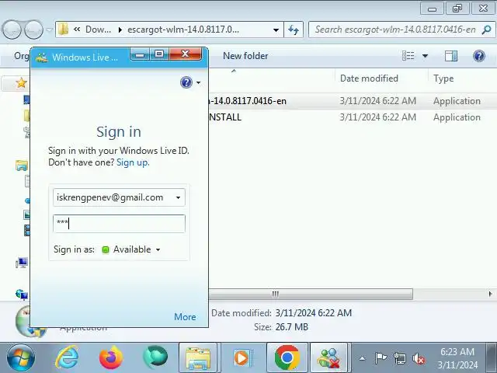Click the Network icon in navigation pane
This screenshot has height=373, width=497.
tap(22, 295)
